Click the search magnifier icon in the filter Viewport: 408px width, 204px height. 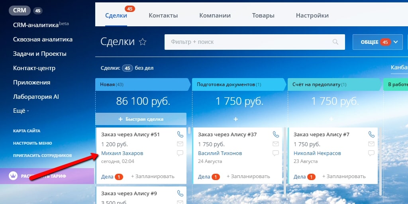335,42
